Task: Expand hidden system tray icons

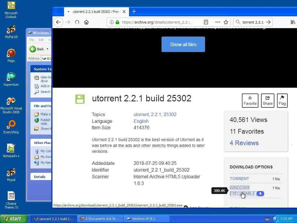Action: (x=275, y=219)
